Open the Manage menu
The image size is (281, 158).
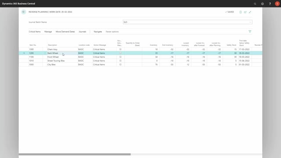click(48, 32)
